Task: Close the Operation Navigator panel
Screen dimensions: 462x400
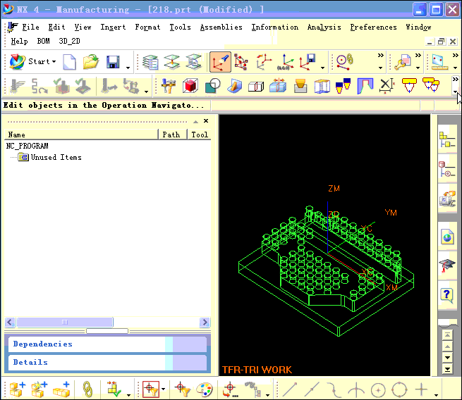Action: coord(206,121)
